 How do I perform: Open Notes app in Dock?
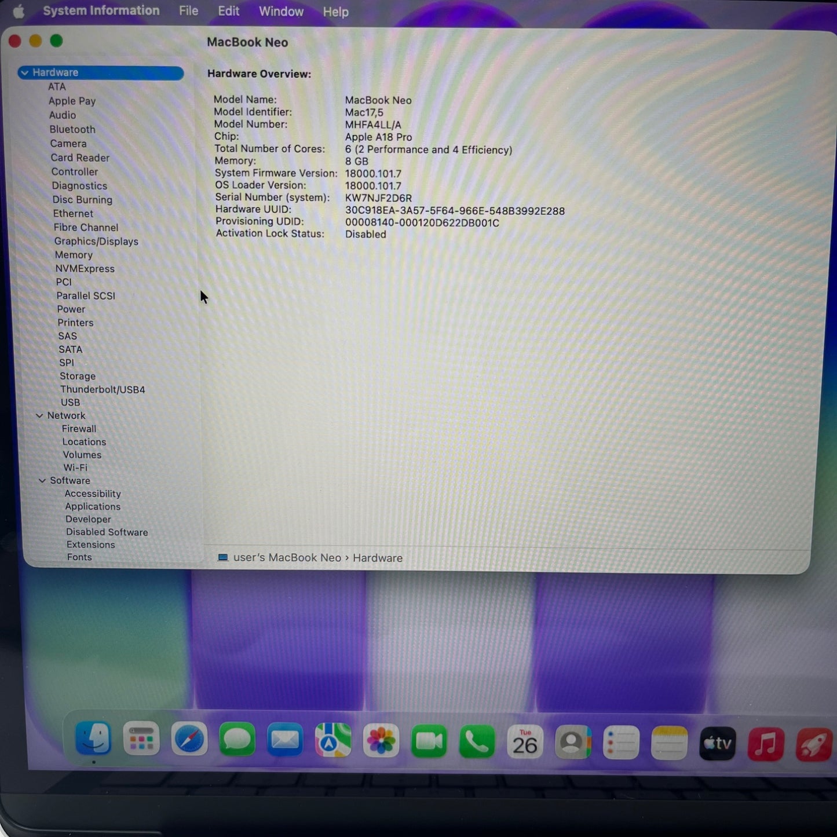669,743
